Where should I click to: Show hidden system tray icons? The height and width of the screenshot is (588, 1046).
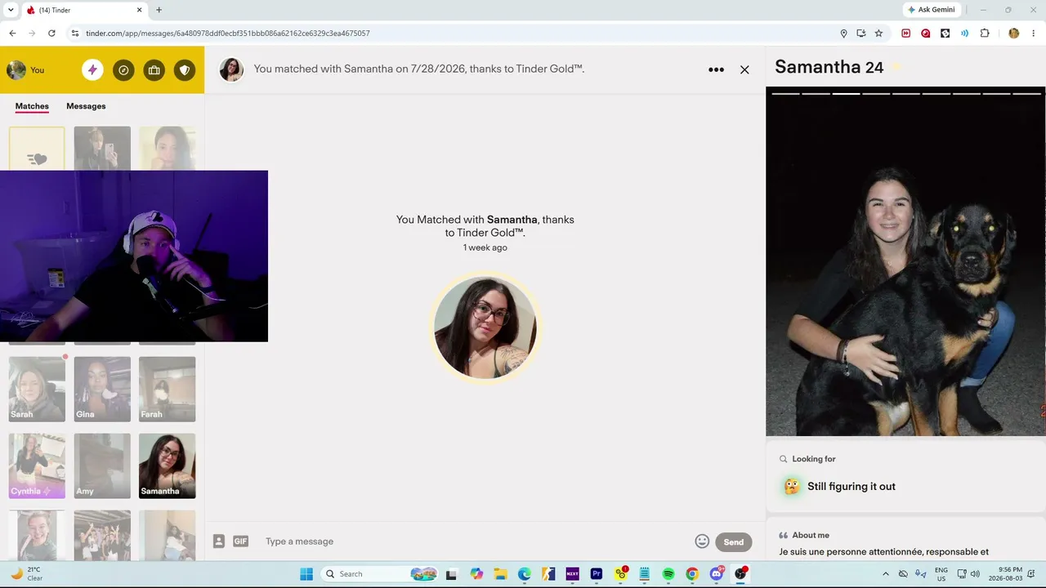pyautogui.click(x=885, y=574)
